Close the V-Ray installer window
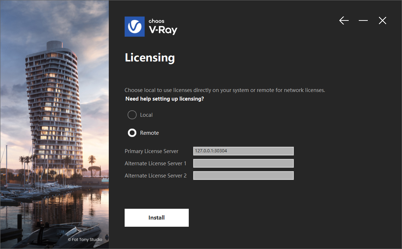402x249 pixels. (382, 20)
